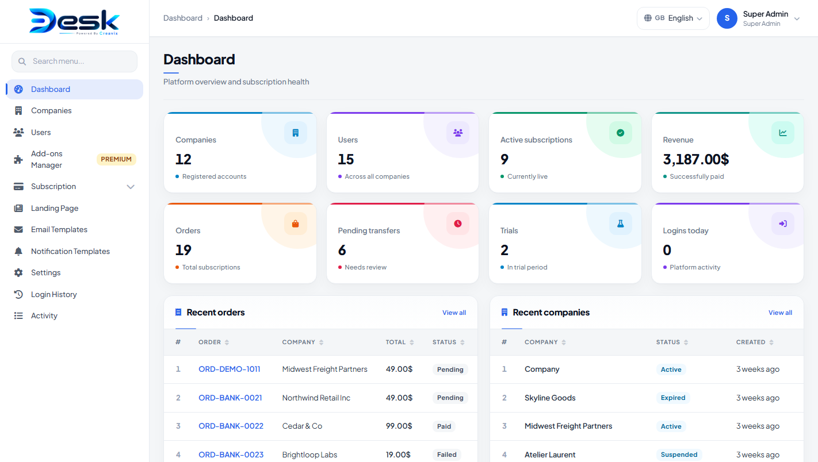
Task: Click the chart icon on Revenue card
Action: (783, 133)
